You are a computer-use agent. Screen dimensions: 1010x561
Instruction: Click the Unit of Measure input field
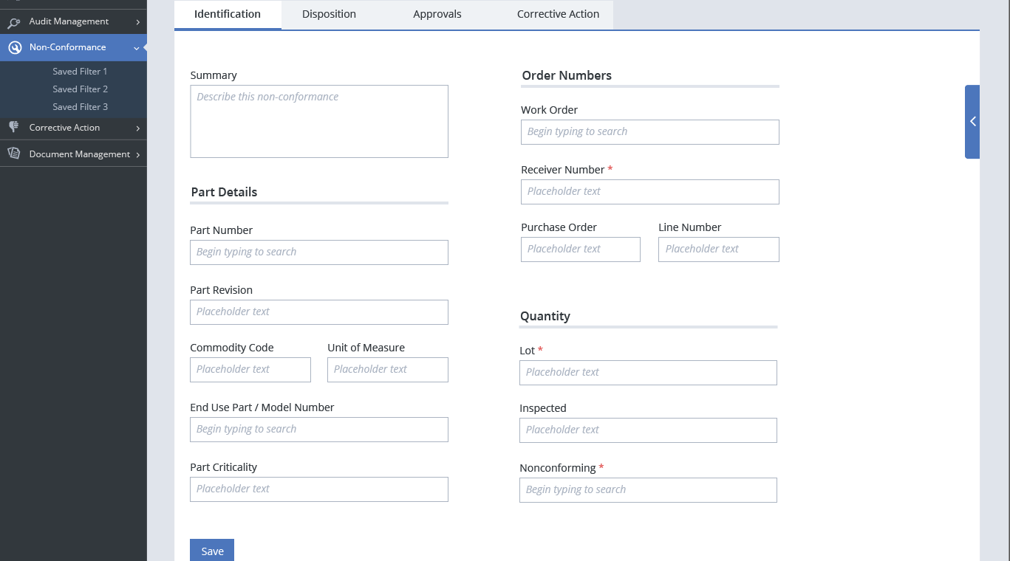[x=388, y=370]
